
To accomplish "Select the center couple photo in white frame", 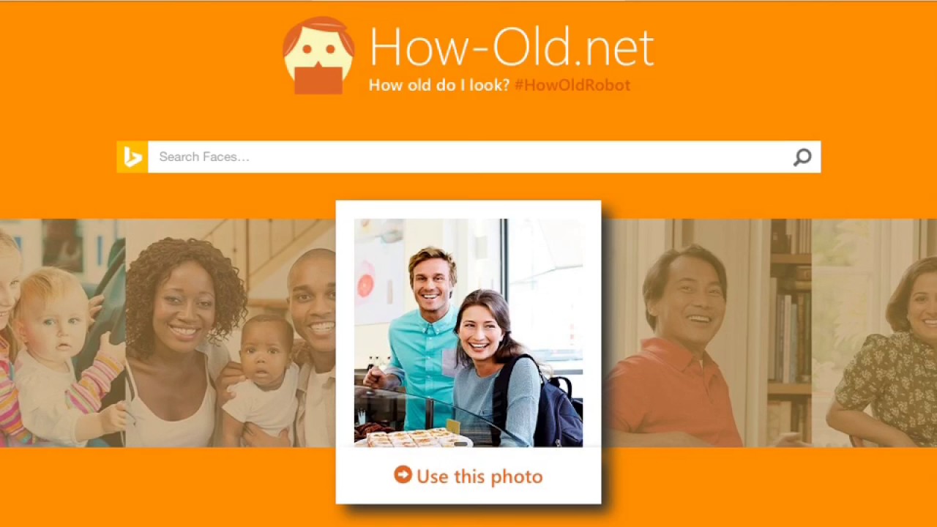I will point(468,332).
